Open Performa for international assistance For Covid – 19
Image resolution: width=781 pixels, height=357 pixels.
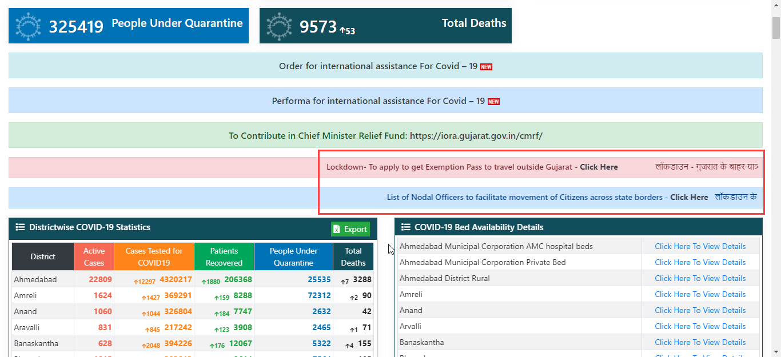[378, 101]
